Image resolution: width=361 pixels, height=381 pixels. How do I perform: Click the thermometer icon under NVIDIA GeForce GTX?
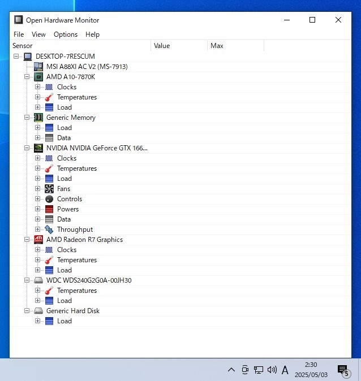point(49,168)
